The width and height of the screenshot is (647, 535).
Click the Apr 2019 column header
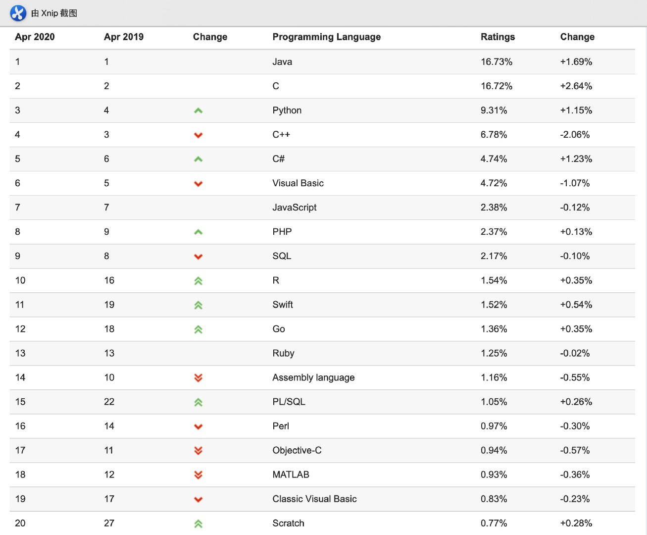tap(124, 37)
